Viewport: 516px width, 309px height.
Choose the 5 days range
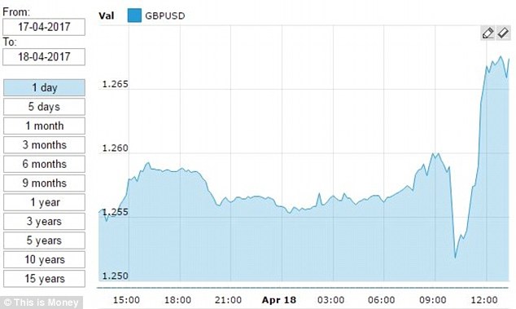tap(44, 107)
